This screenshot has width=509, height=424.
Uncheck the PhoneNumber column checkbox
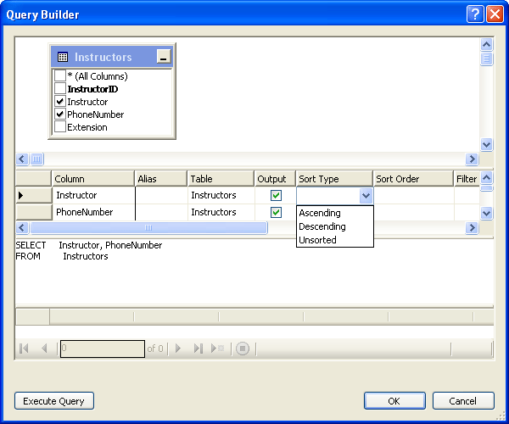60,114
